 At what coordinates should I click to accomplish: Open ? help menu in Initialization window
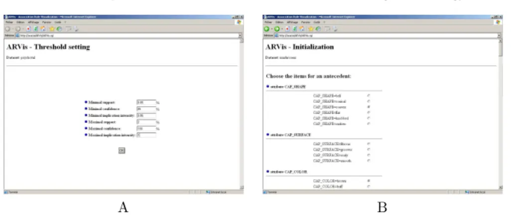click(x=324, y=22)
